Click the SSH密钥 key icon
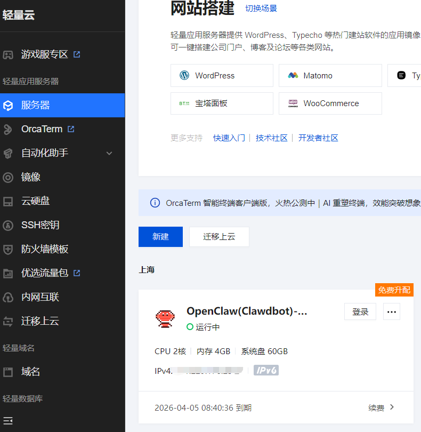This screenshot has width=421, height=432. 8,226
